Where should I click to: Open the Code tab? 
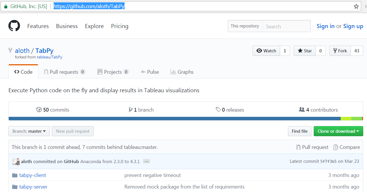point(23,72)
